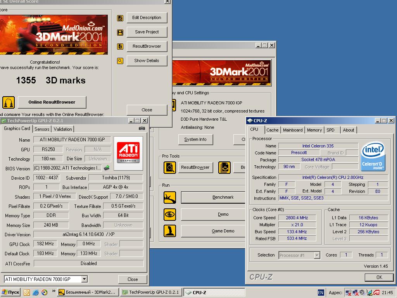Open Internet Explorer from quick launch

click(35, 293)
